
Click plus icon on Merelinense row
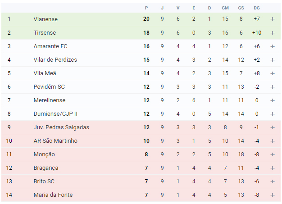(273, 100)
